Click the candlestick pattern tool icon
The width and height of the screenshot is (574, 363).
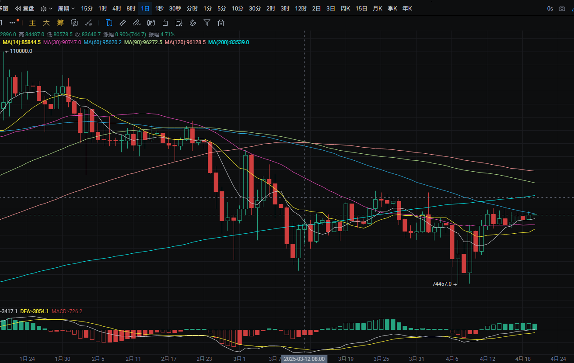(151, 23)
